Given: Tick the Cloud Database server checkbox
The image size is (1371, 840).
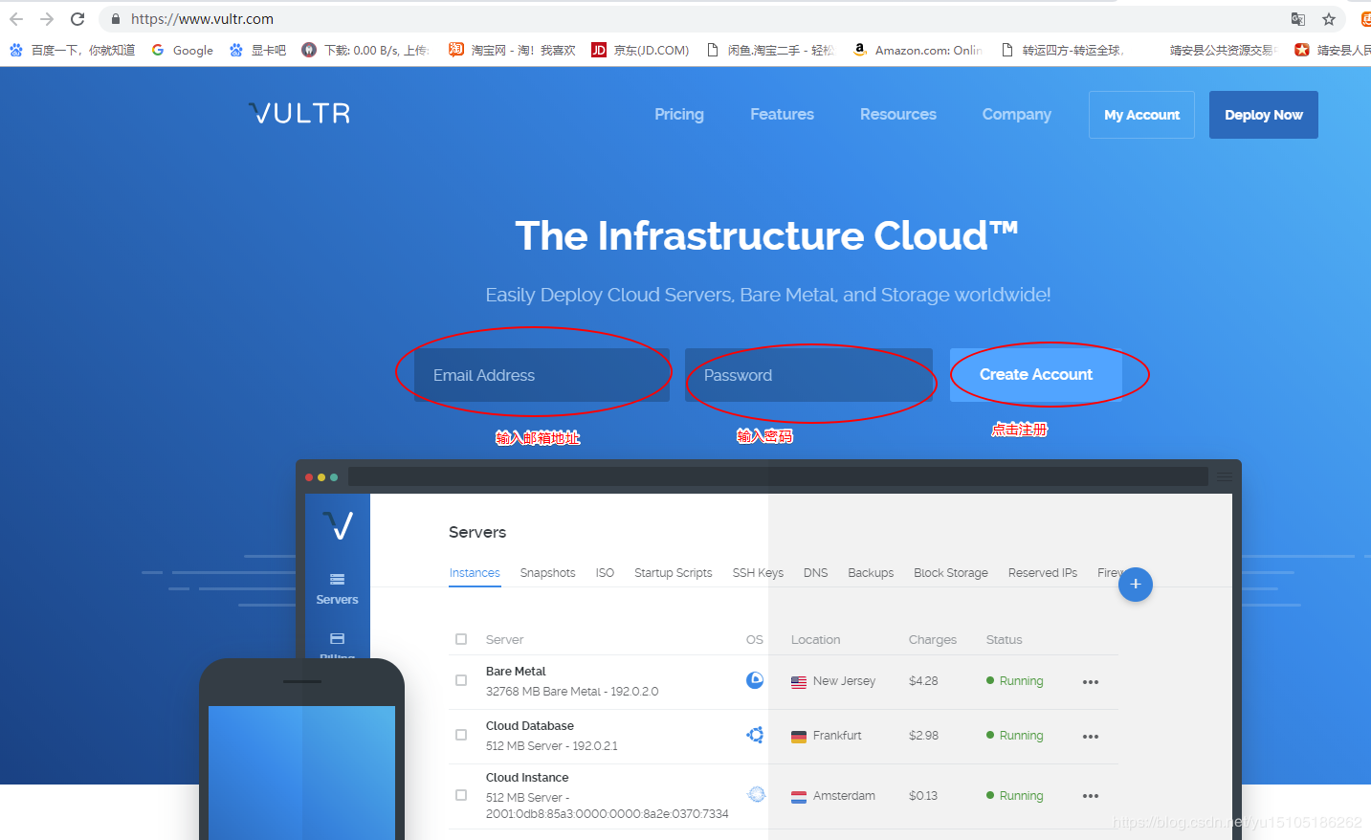Looking at the screenshot, I should coord(461,735).
